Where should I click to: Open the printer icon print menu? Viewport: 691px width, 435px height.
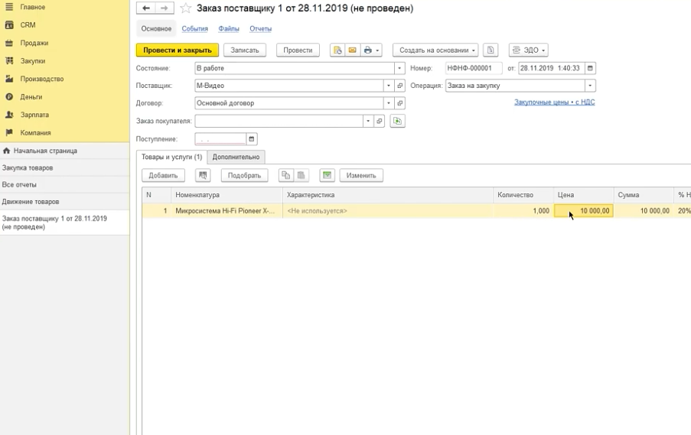371,50
